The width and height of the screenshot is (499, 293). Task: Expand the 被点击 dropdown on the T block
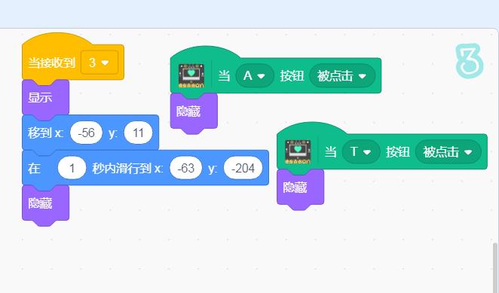click(x=448, y=151)
